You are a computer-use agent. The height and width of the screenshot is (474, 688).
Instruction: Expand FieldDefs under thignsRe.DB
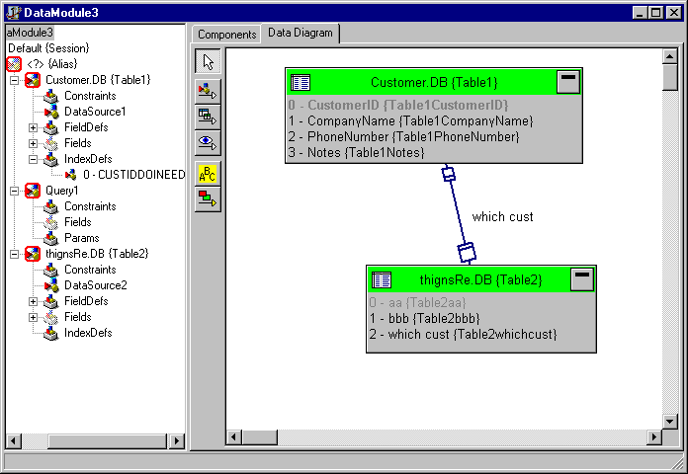tap(33, 301)
